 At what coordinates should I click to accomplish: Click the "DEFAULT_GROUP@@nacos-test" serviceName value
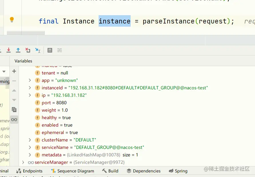coord(109,147)
